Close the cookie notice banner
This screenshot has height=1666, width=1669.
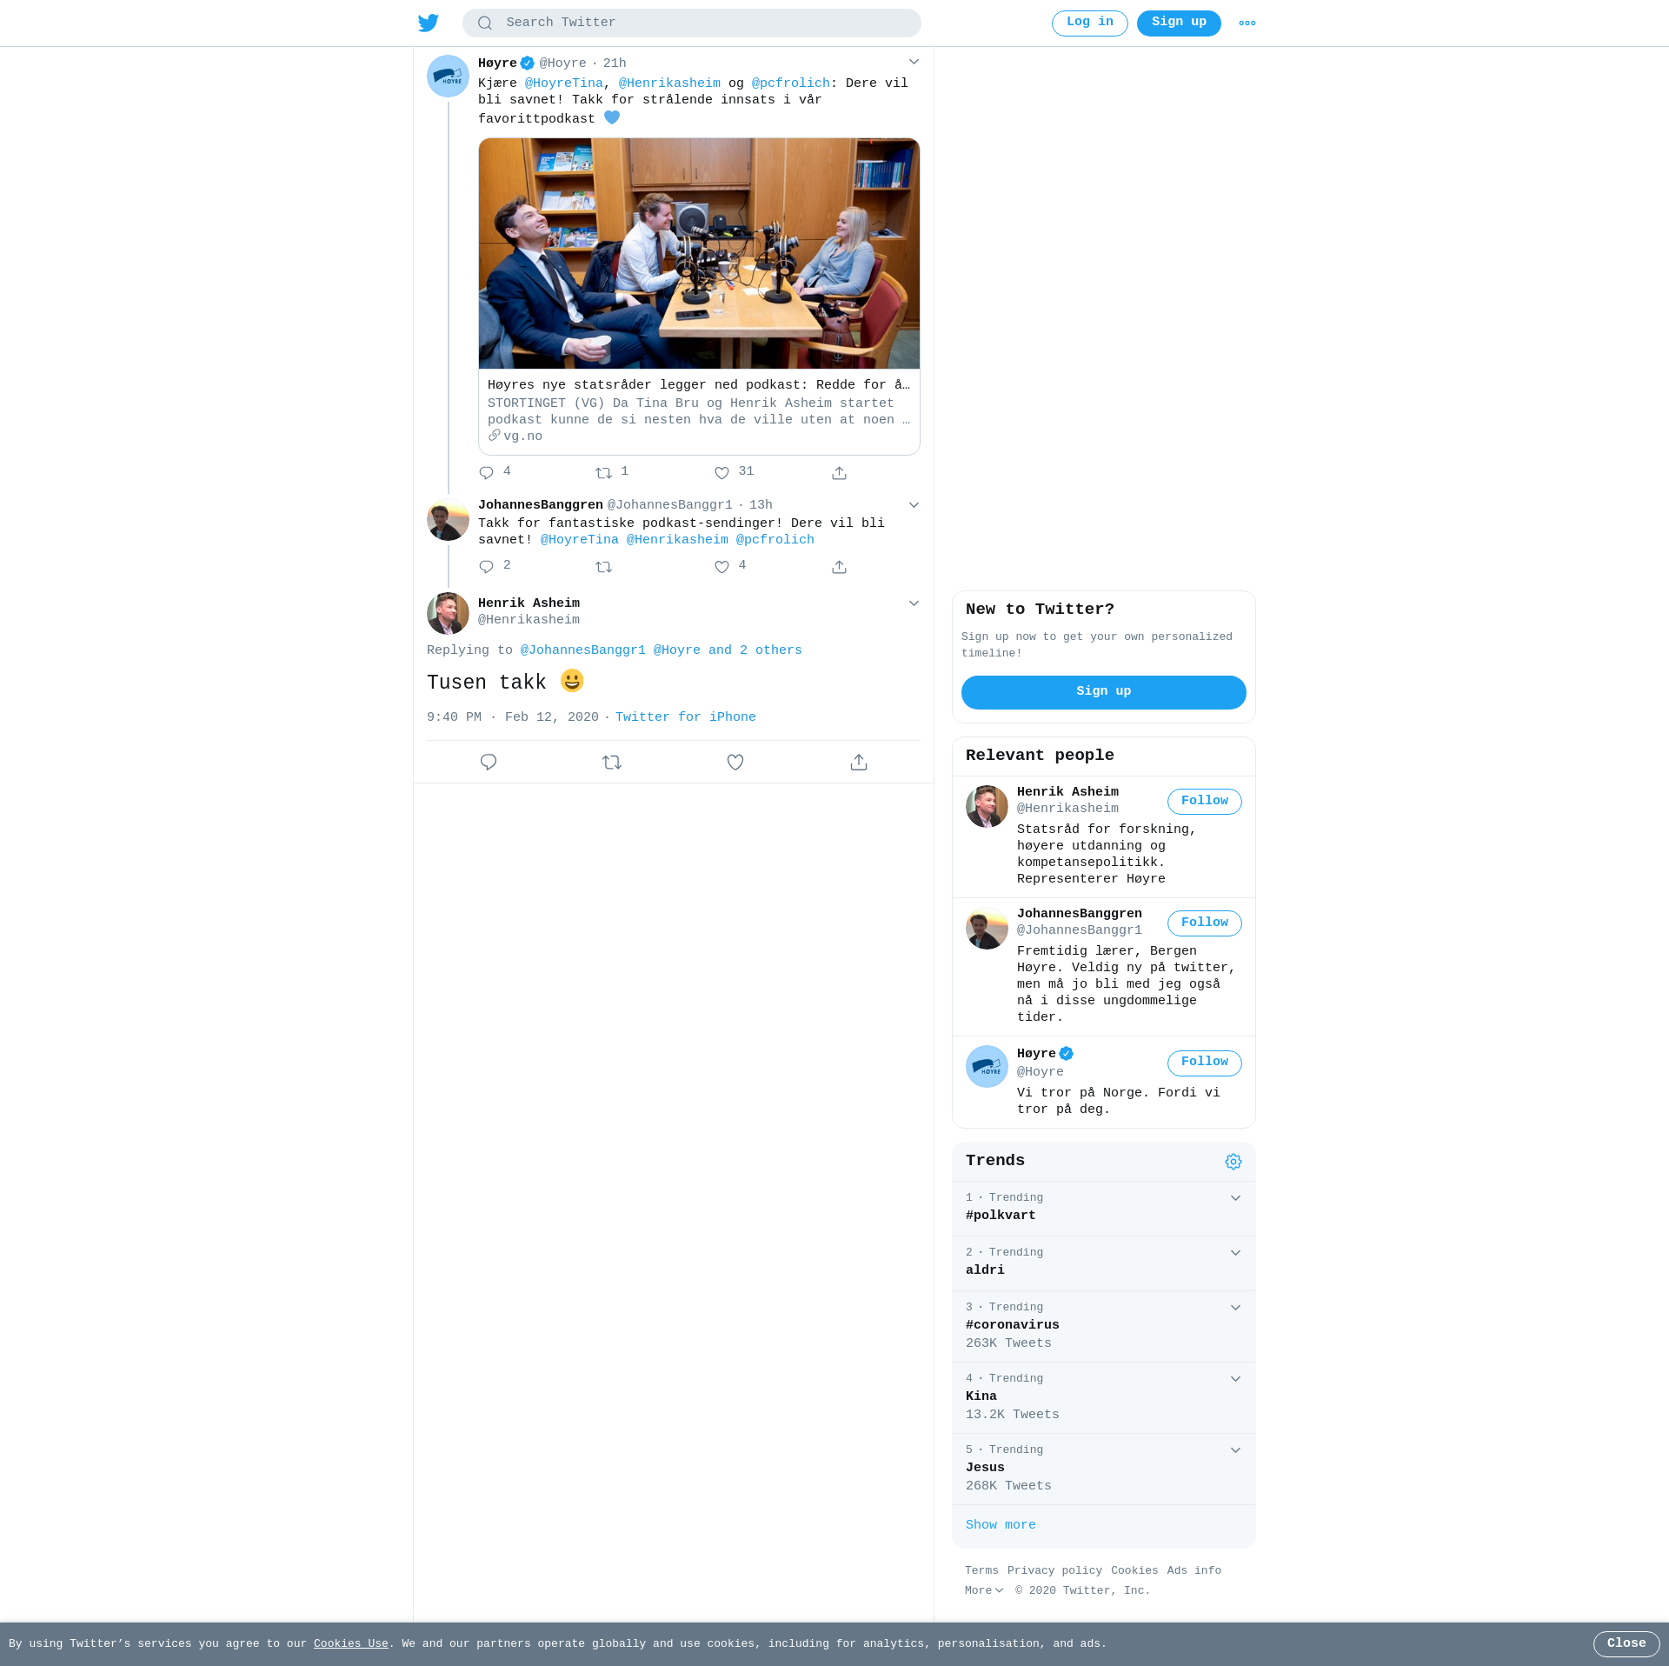pyautogui.click(x=1626, y=1644)
